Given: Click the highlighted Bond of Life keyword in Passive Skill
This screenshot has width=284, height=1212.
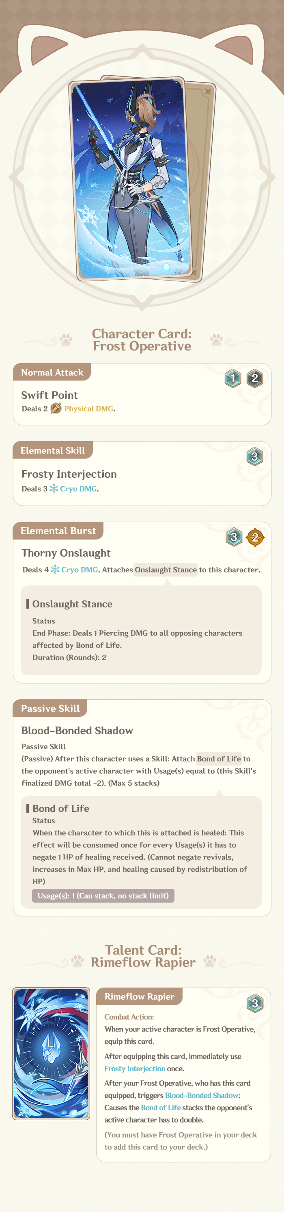Looking at the screenshot, I should point(219,758).
